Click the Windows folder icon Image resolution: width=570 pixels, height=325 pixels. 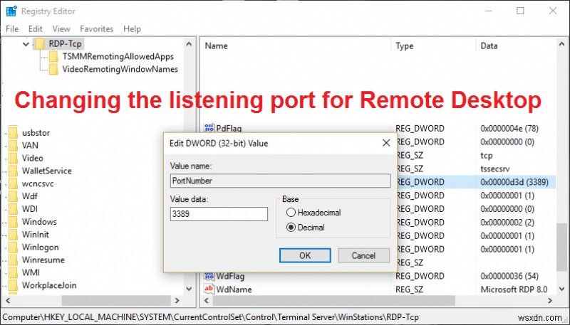click(13, 222)
